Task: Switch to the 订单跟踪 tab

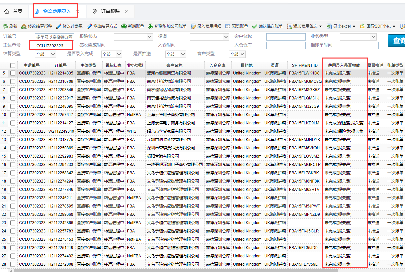Action: click(110, 11)
